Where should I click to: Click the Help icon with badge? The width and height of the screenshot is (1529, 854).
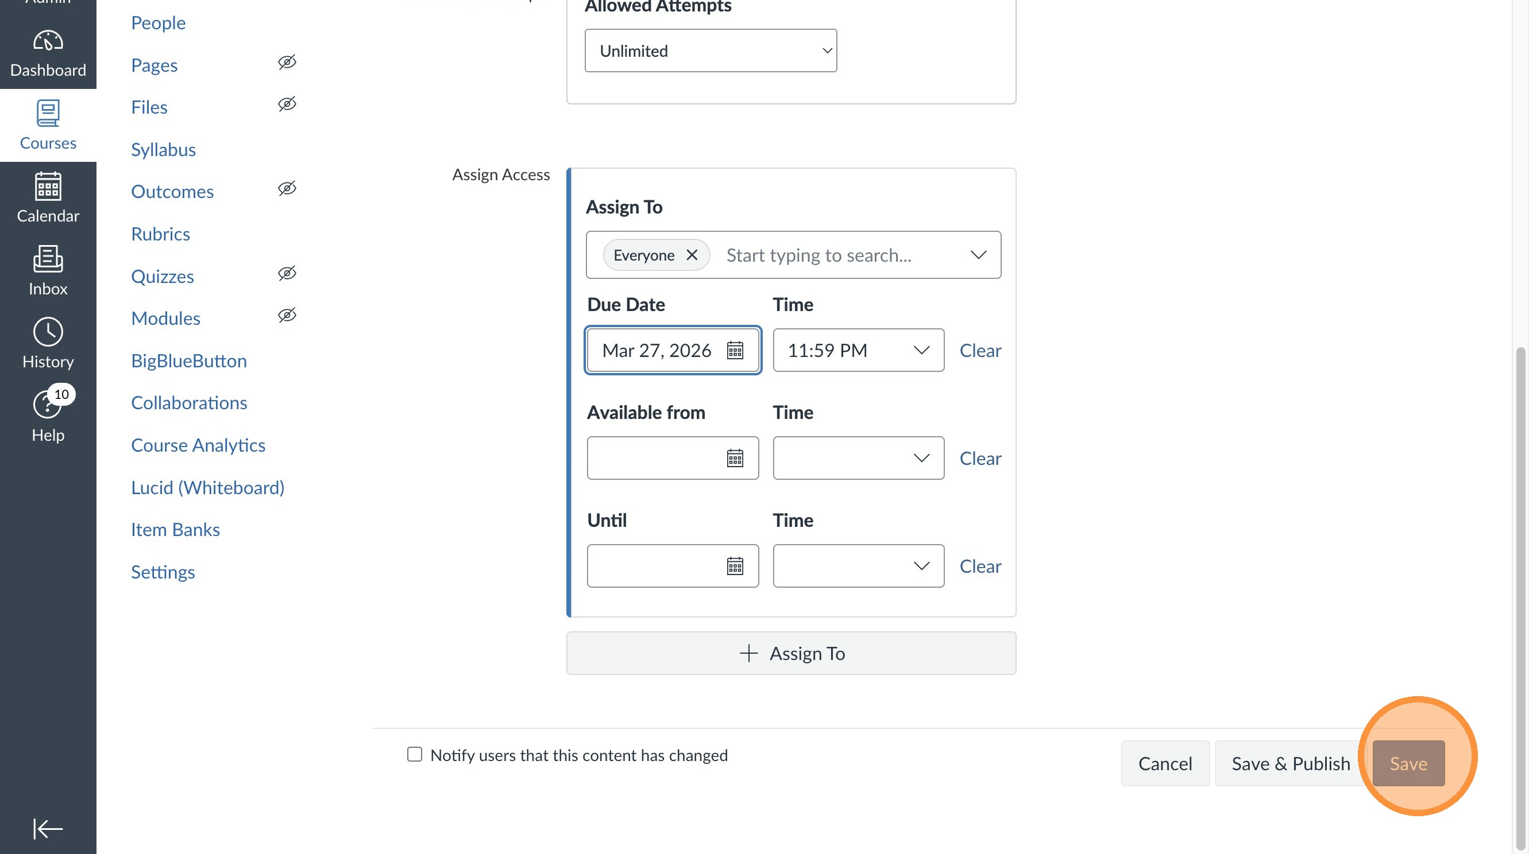point(48,405)
